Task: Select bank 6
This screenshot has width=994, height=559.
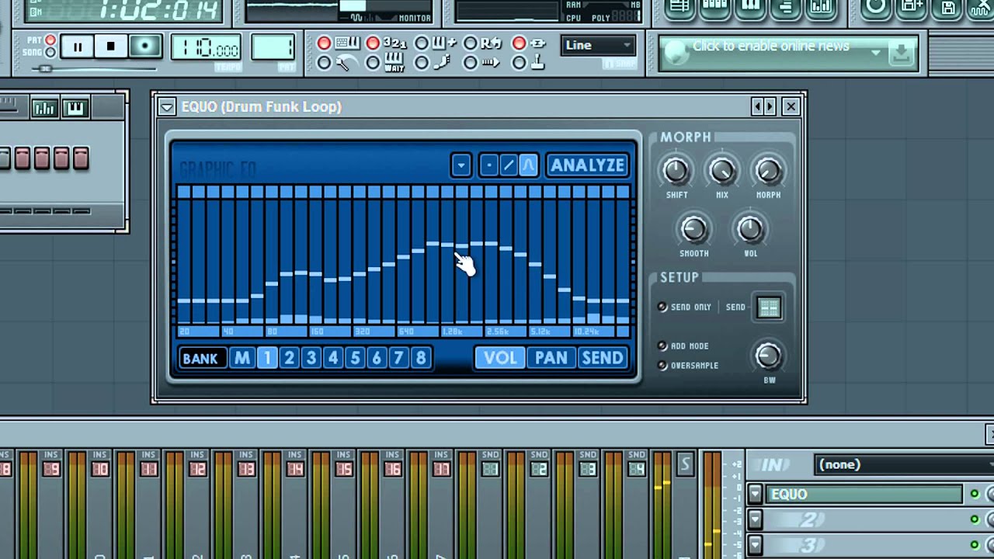Action: [377, 358]
